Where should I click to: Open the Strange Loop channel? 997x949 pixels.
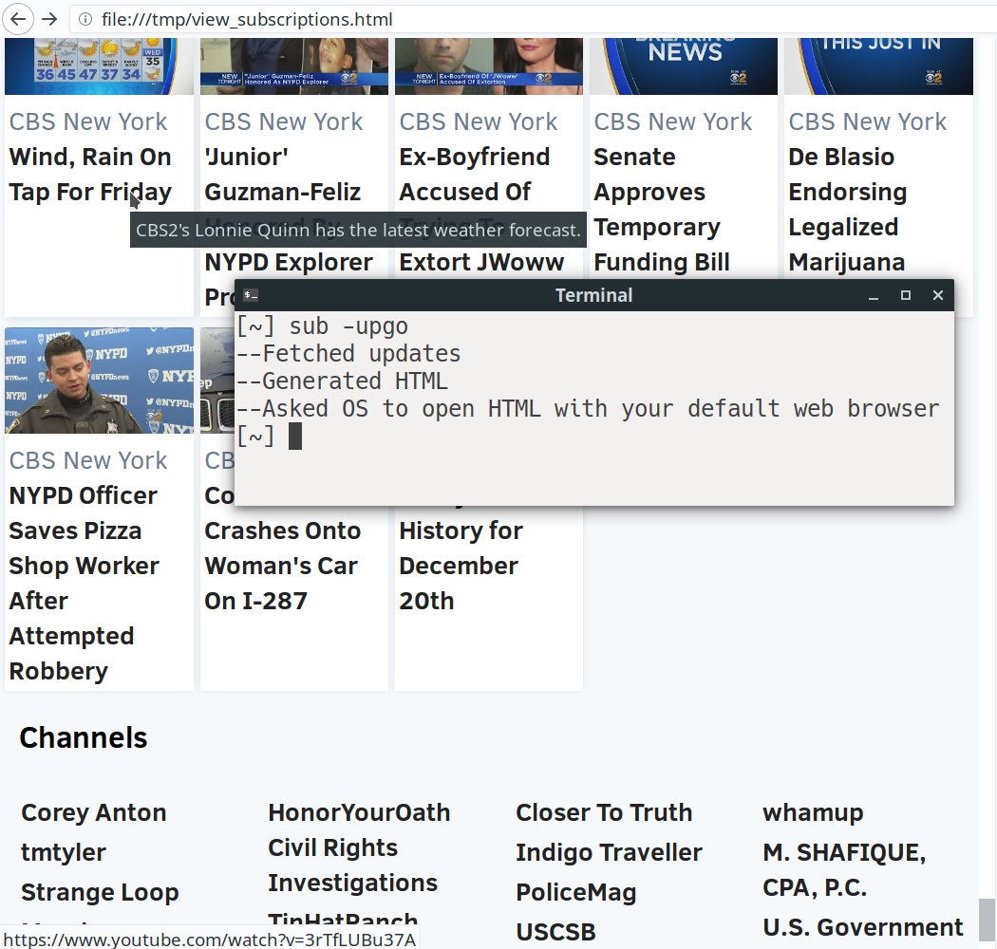(x=100, y=892)
